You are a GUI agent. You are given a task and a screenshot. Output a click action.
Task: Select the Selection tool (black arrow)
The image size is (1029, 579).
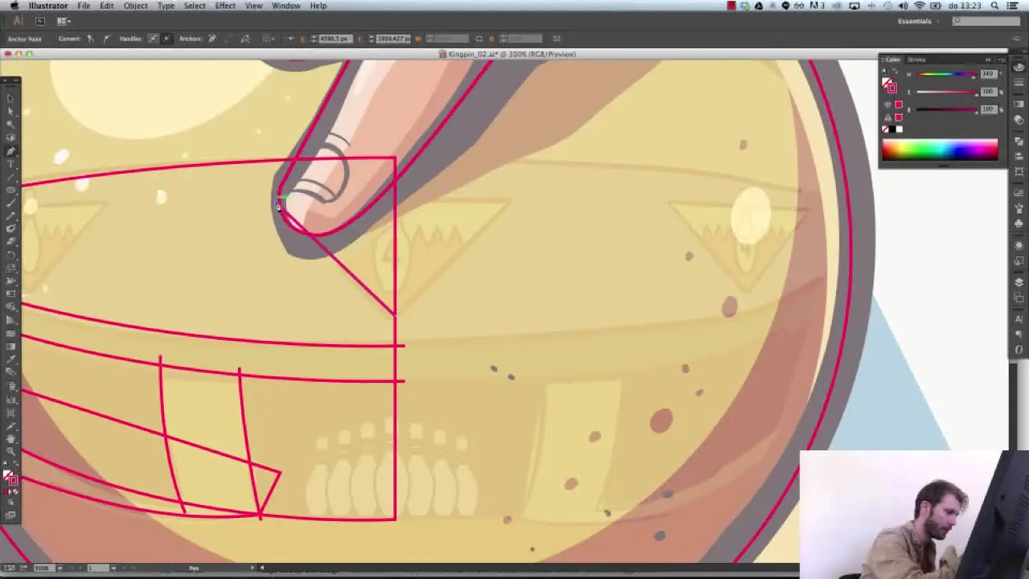(x=11, y=99)
